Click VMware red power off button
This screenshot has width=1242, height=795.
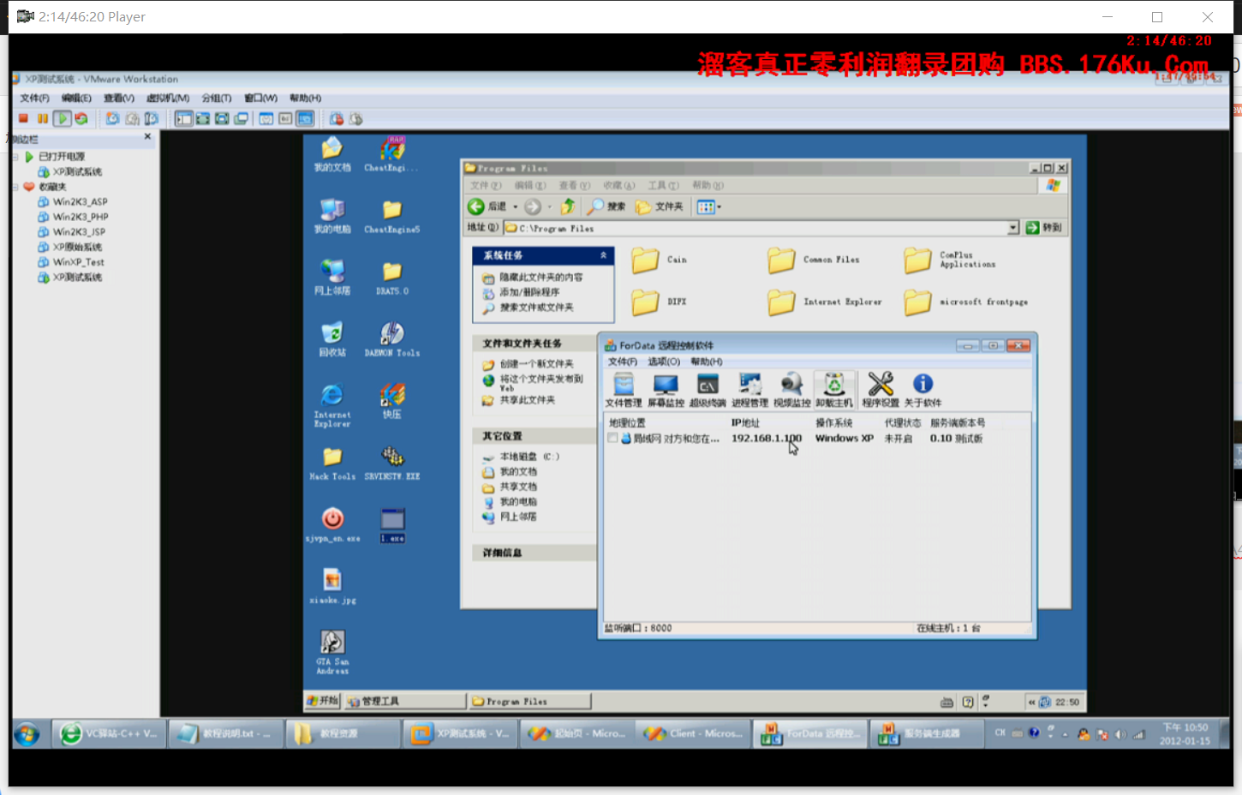(x=24, y=118)
